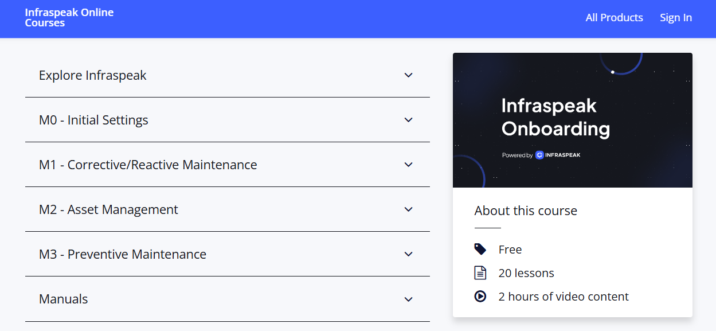Image resolution: width=716 pixels, height=331 pixels.
Task: Expand the M0 - Initial Settings chevron
Action: [x=409, y=120]
